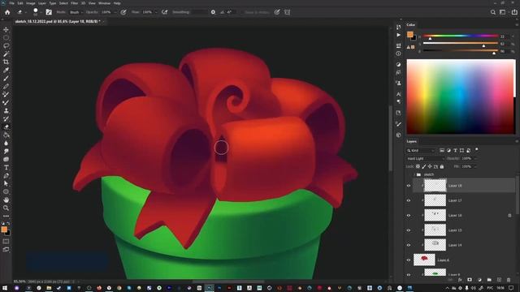Hide Layer 14 with eye icon
Viewport: 520px width, 292px height.
point(409,245)
